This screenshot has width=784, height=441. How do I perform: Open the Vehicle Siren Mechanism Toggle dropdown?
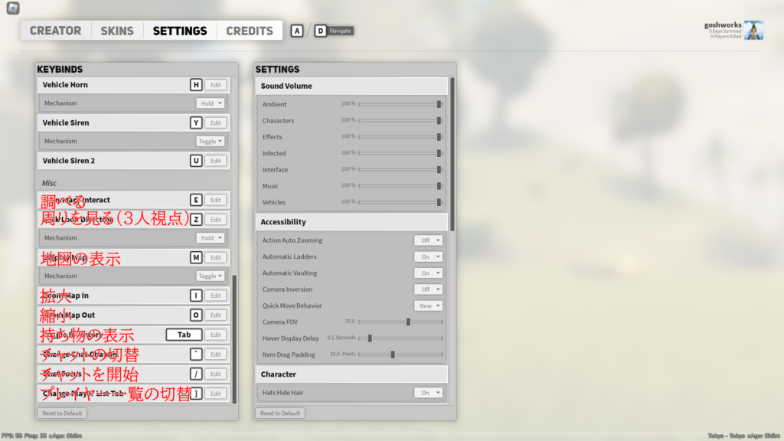coord(211,142)
